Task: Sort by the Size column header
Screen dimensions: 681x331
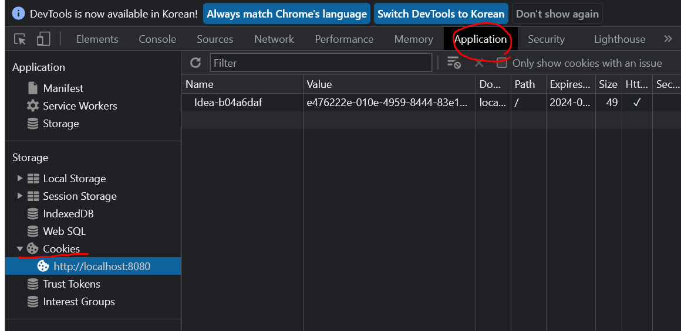Action: point(608,84)
